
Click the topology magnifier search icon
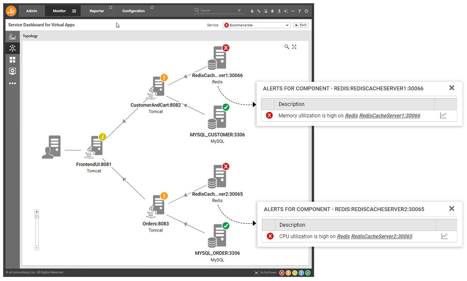[x=286, y=47]
